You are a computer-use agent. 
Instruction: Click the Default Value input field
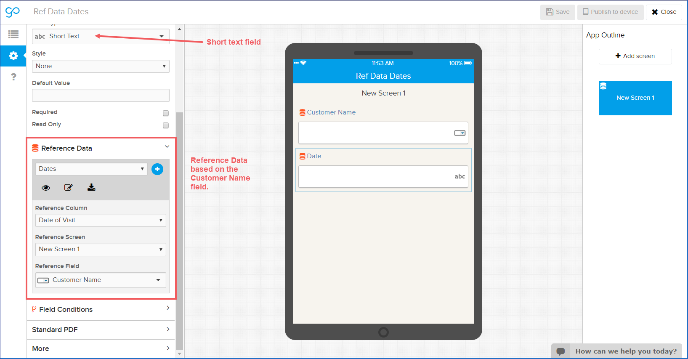(x=101, y=95)
